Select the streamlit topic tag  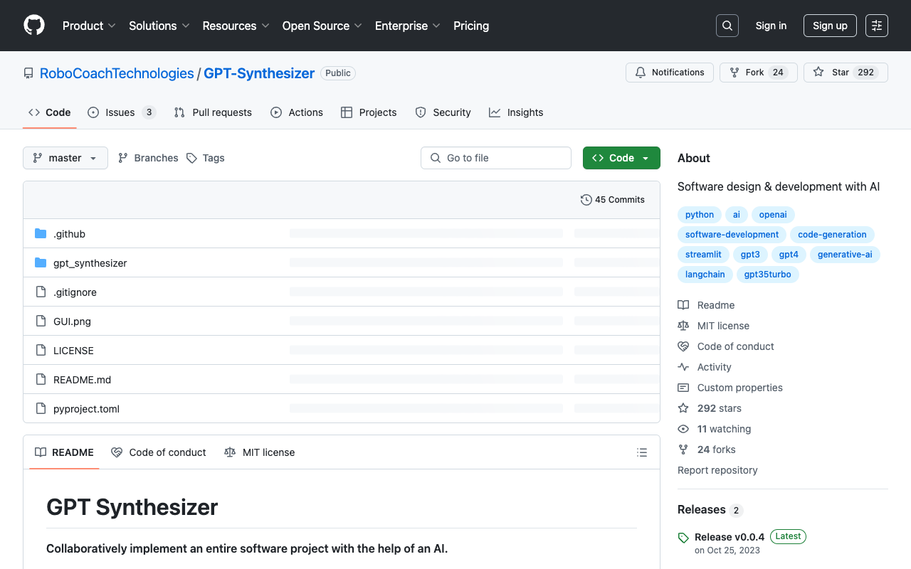click(x=703, y=255)
